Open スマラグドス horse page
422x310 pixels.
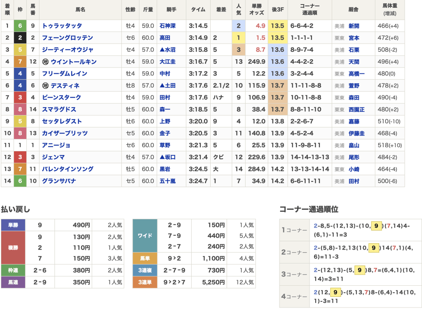[59, 110]
